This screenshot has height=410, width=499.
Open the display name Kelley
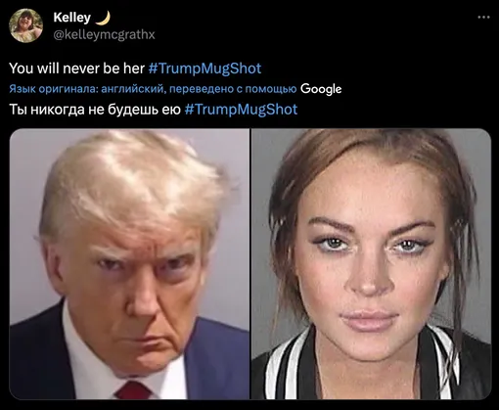[x=72, y=18]
